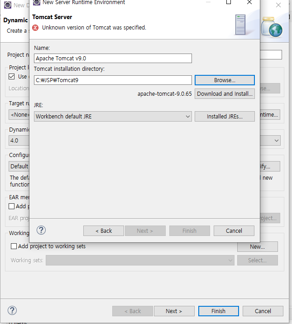Click the red error icon beside Unknown version message
This screenshot has width=292, height=324.
35,28
